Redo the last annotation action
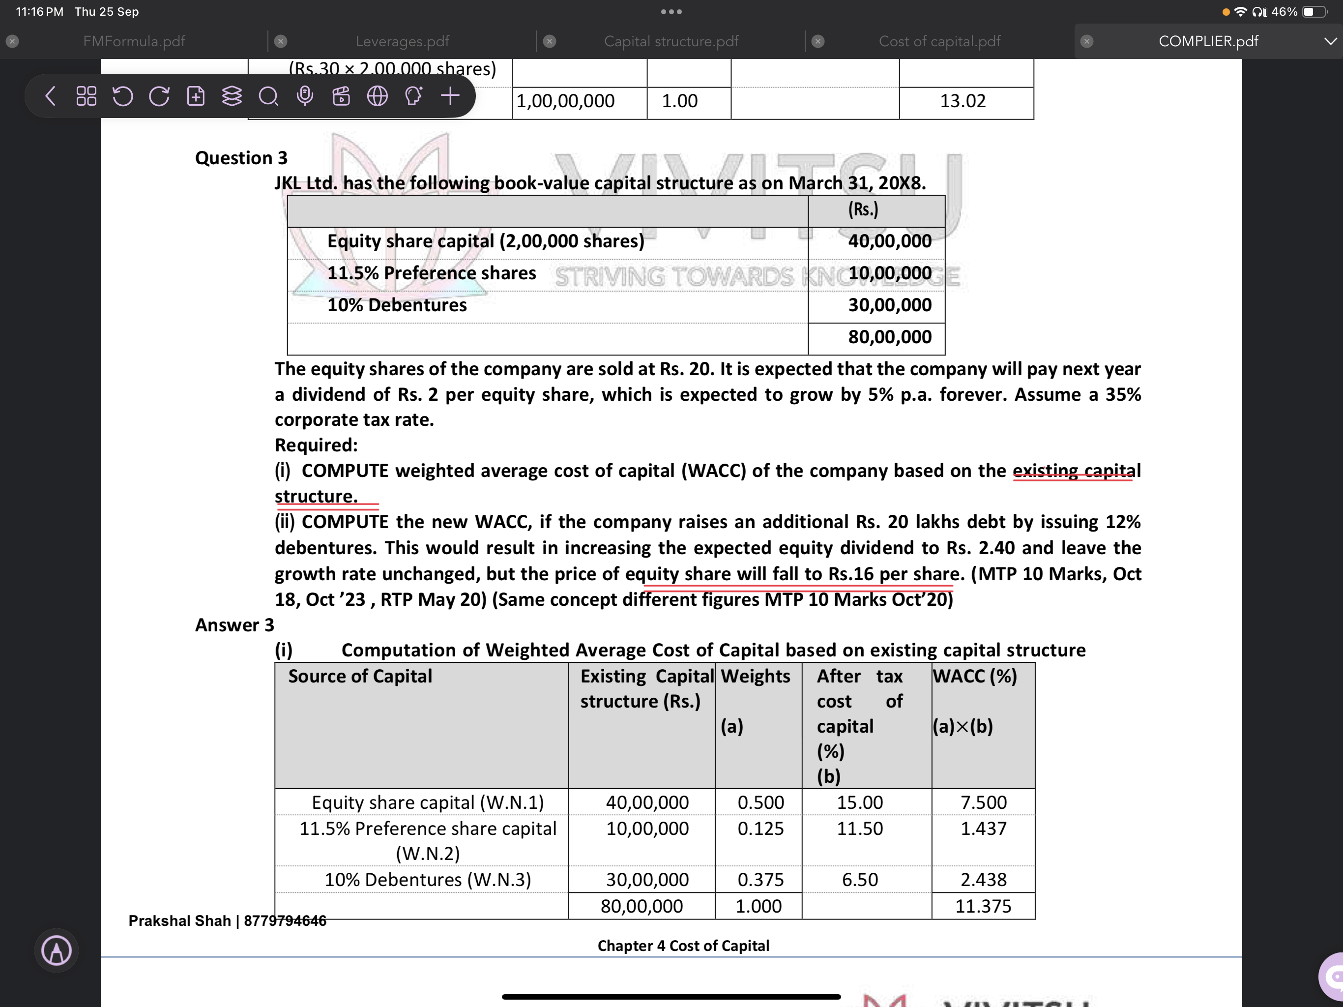 [159, 96]
